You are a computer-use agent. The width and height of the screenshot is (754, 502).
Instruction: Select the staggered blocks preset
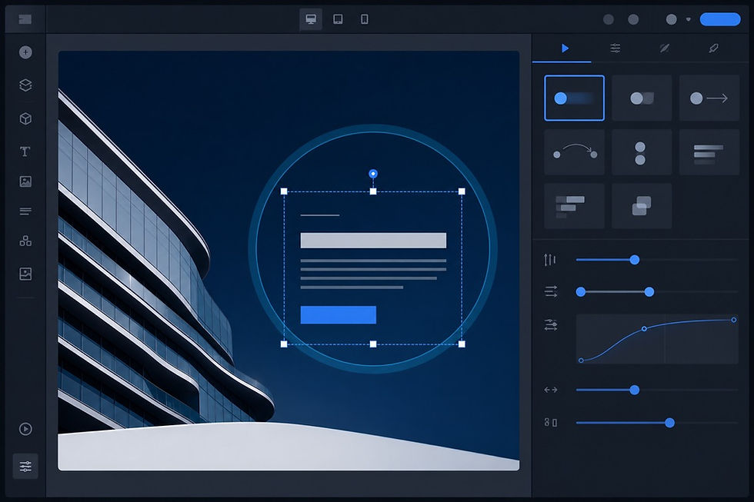point(574,206)
